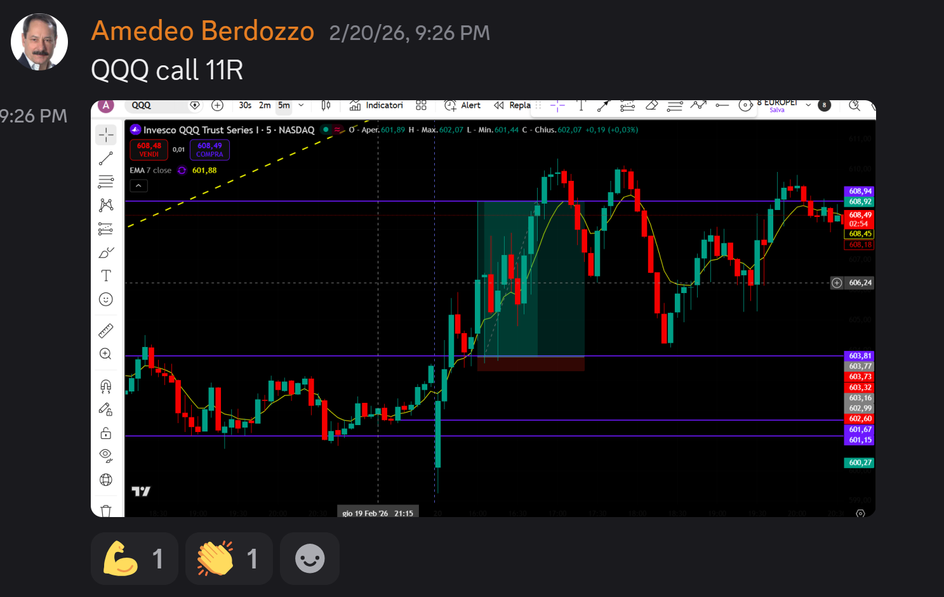This screenshot has width=944, height=597.
Task: Add the clapping hands reaction
Action: tap(229, 558)
